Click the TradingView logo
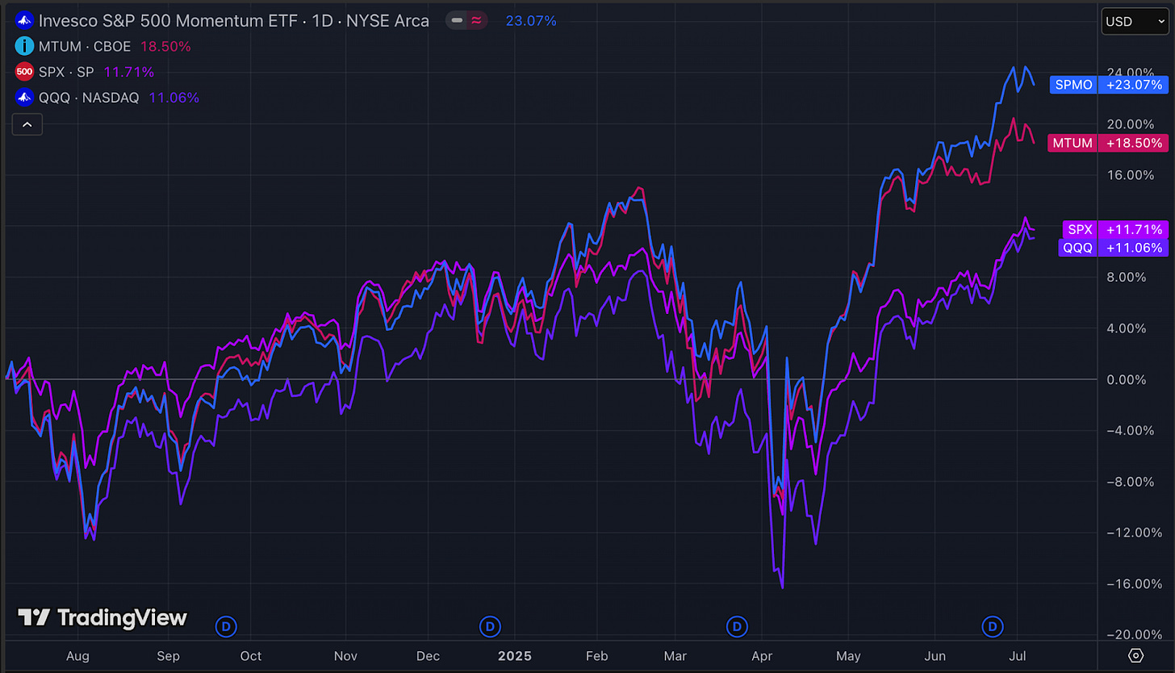This screenshot has width=1175, height=673. pos(102,618)
